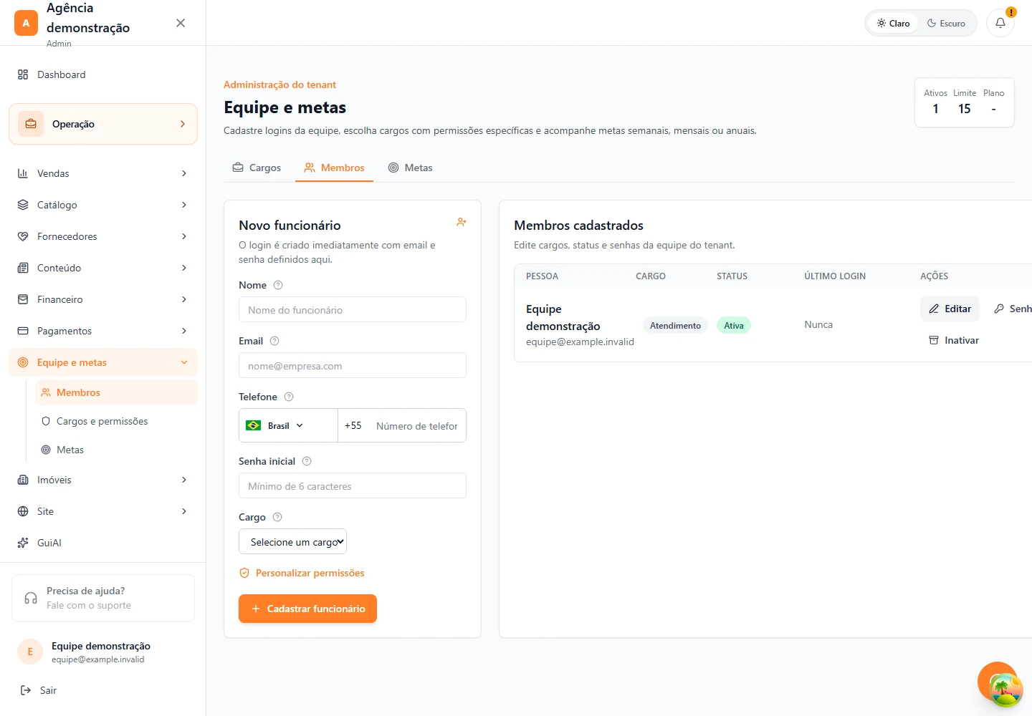Screen dimensions: 1032x716
Task: Open the floating chat assistant bubble
Action: [x=999, y=683]
